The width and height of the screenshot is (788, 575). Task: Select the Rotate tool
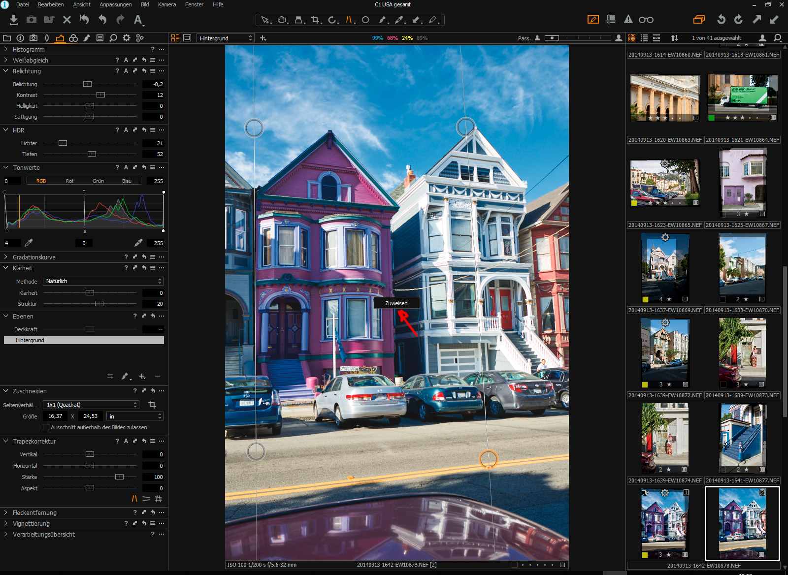(333, 20)
